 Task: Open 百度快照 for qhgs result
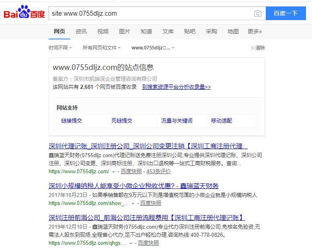[x=148, y=243]
